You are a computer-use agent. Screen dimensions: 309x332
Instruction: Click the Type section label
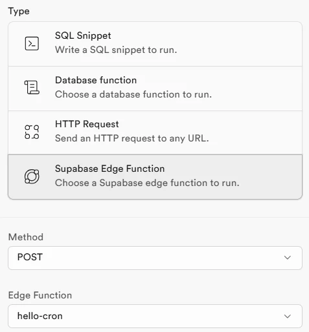[19, 11]
